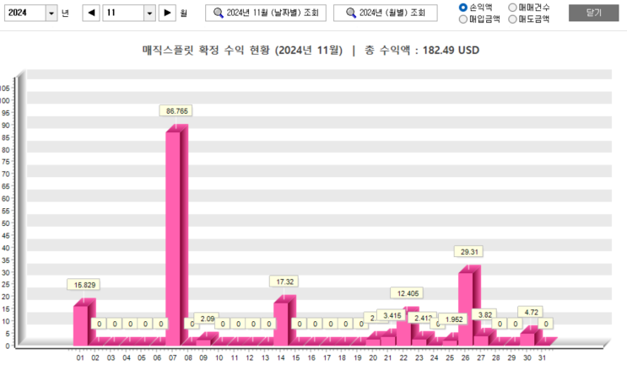Click the magnifier icon on 월별 조회
This screenshot has height=370, width=627.
pyautogui.click(x=351, y=13)
